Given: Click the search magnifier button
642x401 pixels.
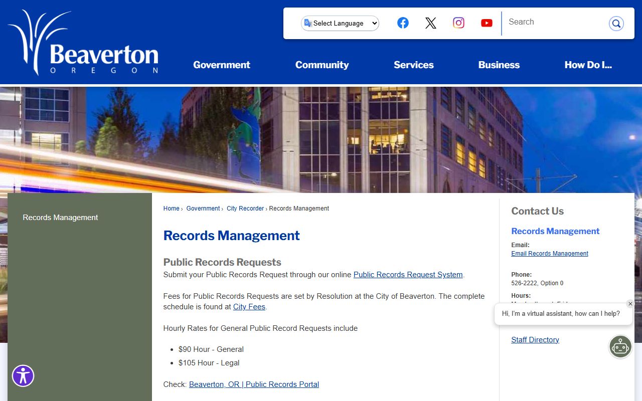Looking at the screenshot, I should (616, 23).
